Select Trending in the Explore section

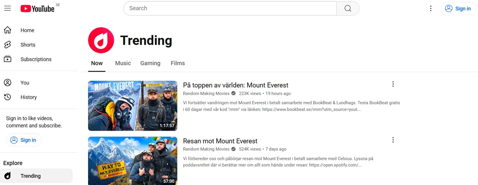[37, 176]
